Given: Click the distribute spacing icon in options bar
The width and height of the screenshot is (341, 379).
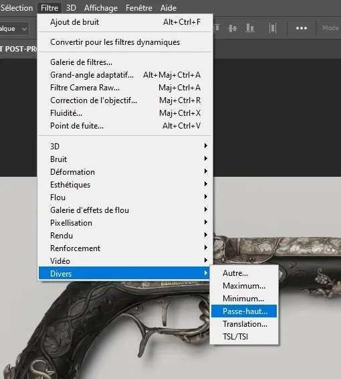Looking at the screenshot, I should (x=273, y=28).
